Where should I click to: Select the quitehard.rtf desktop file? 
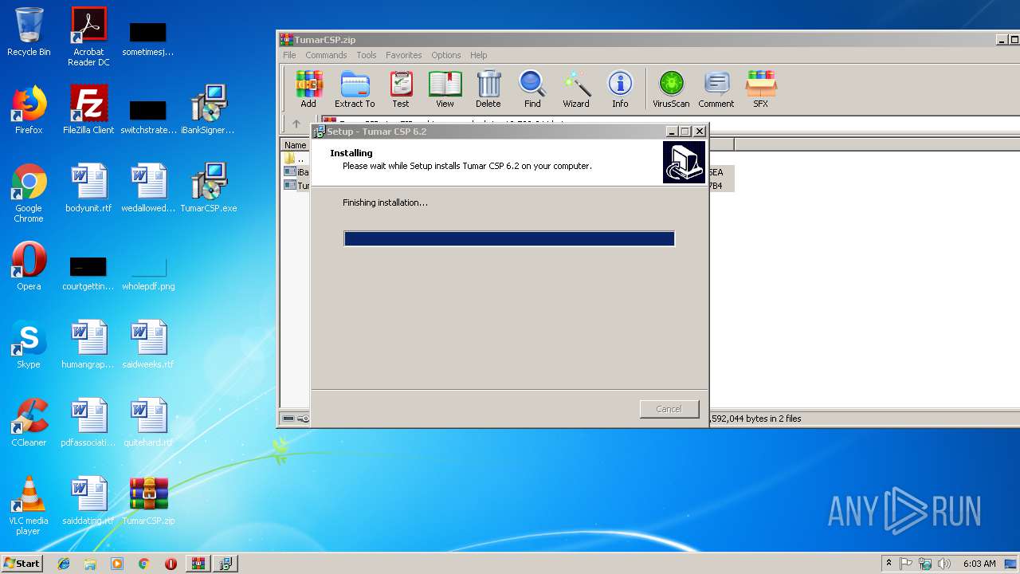pyautogui.click(x=148, y=423)
